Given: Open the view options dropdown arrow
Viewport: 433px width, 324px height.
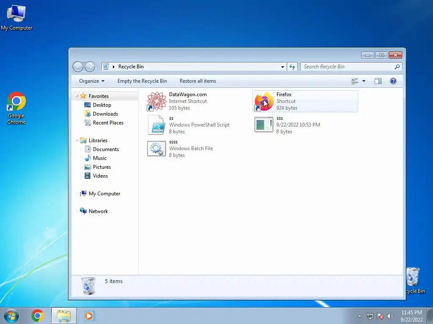Looking at the screenshot, I should (x=364, y=81).
